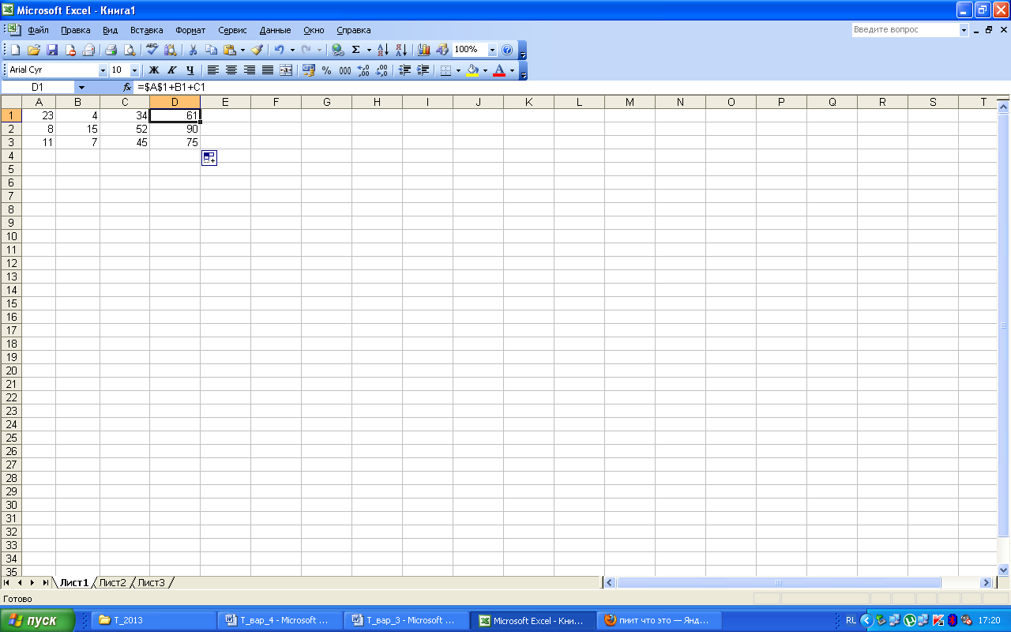
Task: Sort descending with the Z-A icon
Action: (x=401, y=50)
